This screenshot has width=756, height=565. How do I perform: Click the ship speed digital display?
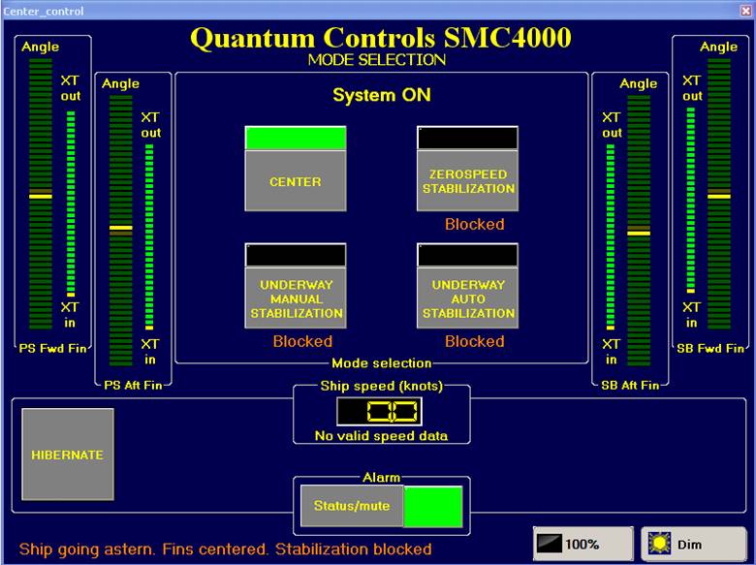coord(379,411)
